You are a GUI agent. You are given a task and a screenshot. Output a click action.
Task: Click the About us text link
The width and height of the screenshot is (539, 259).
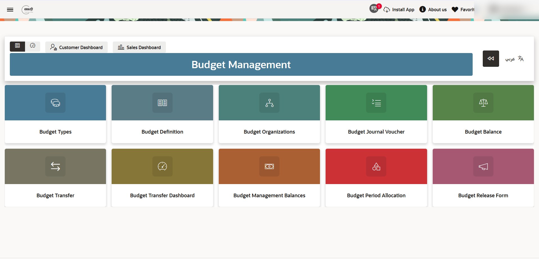click(437, 10)
